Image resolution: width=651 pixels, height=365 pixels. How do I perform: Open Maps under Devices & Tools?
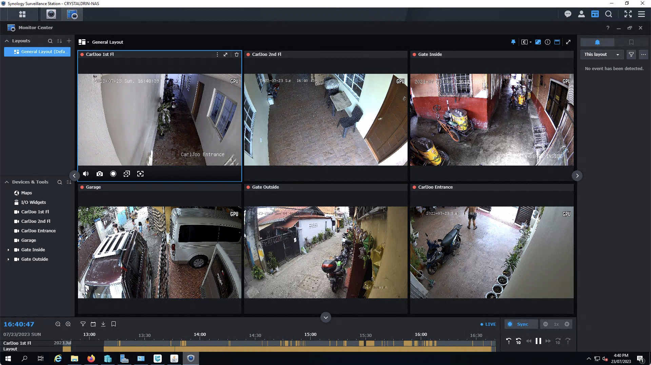26,193
